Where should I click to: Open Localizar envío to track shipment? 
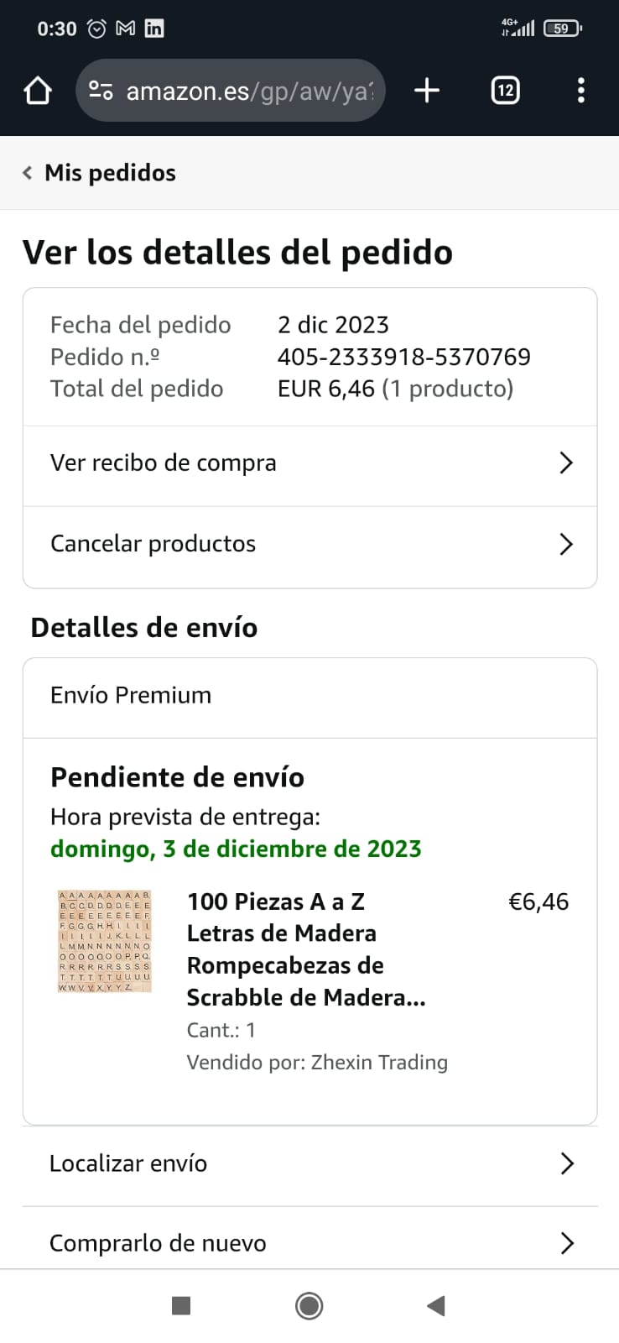(x=128, y=1163)
